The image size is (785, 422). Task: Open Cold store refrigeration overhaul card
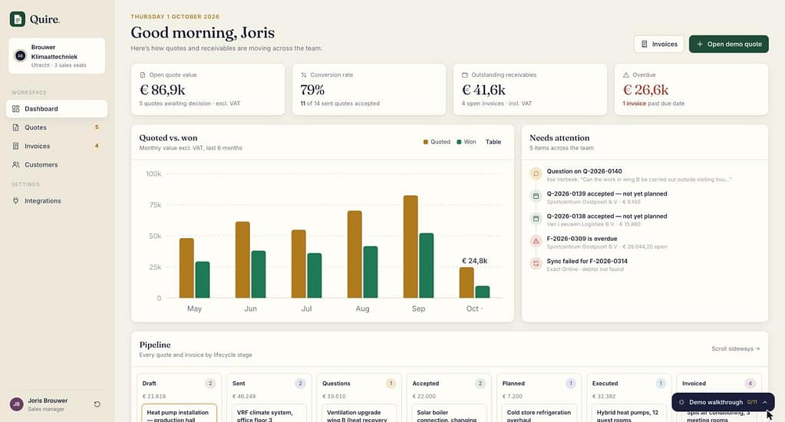(x=539, y=413)
